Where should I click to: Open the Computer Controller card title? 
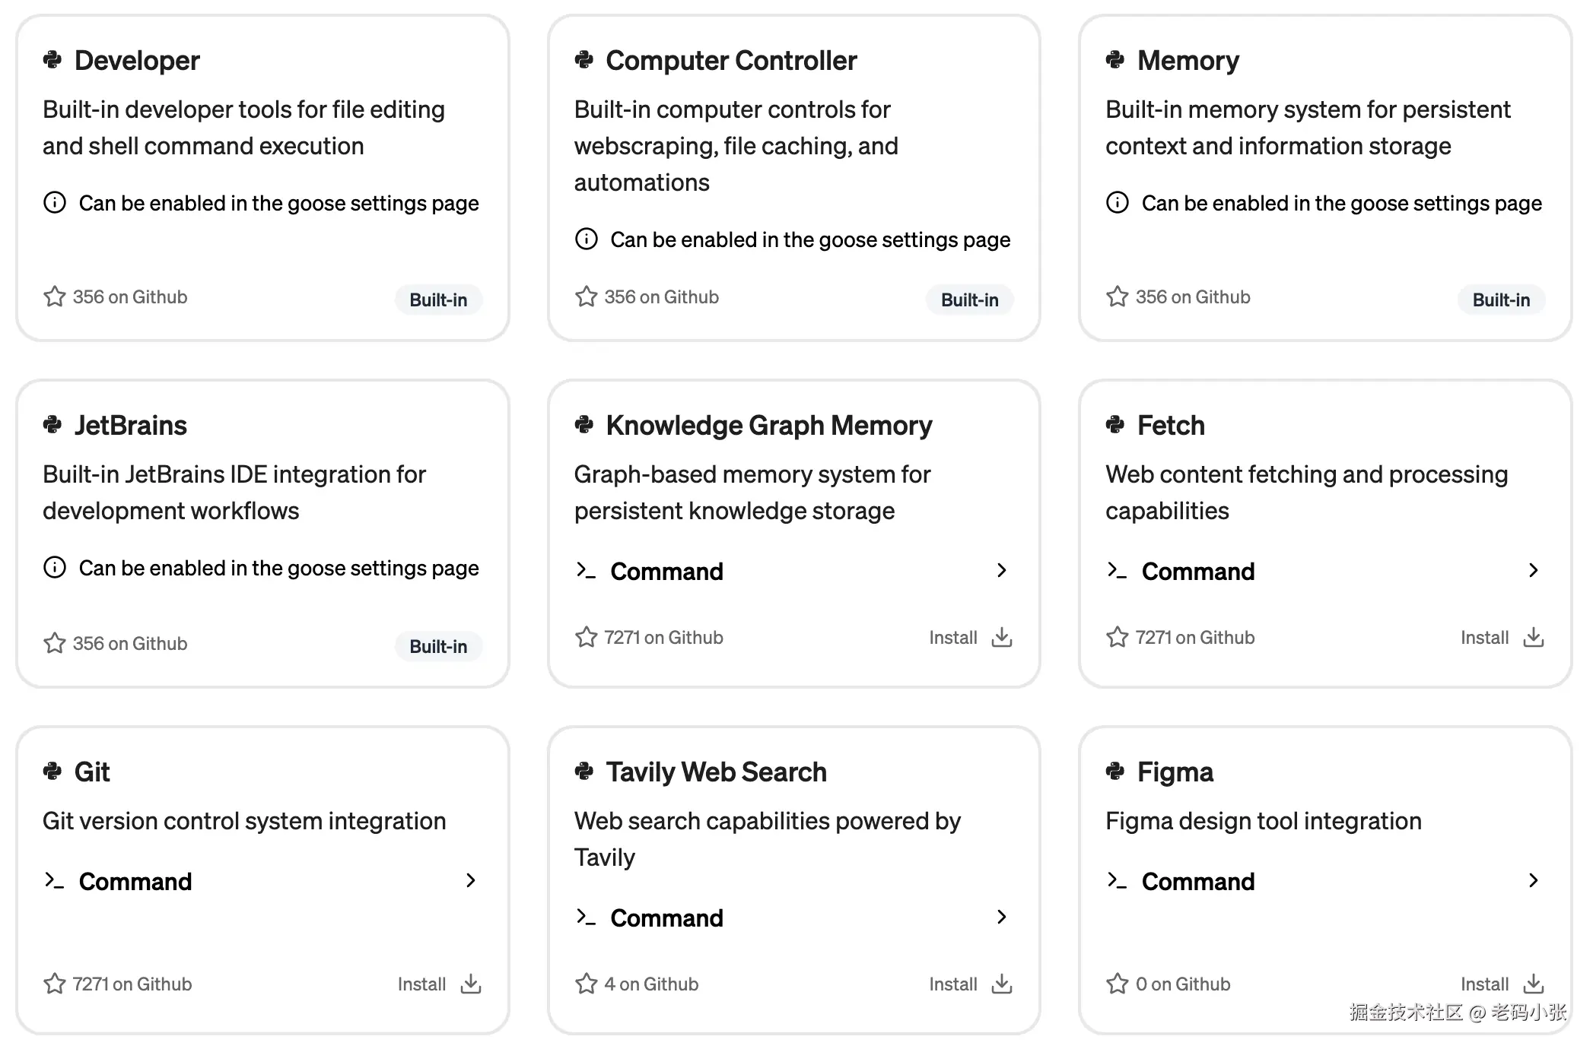[x=731, y=61]
